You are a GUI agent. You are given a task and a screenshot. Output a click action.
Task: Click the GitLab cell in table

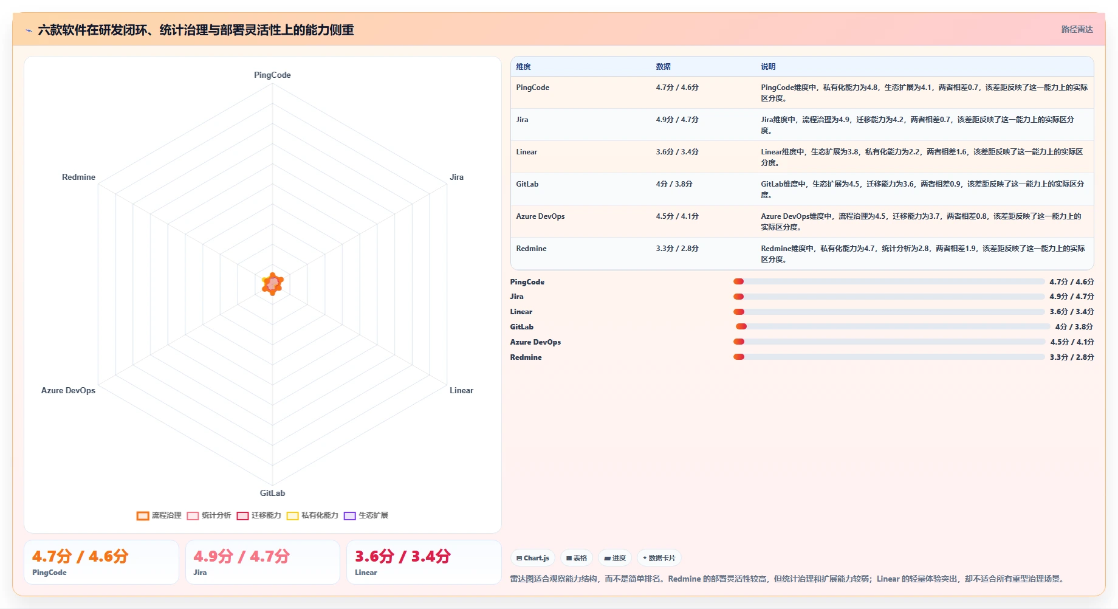point(527,184)
